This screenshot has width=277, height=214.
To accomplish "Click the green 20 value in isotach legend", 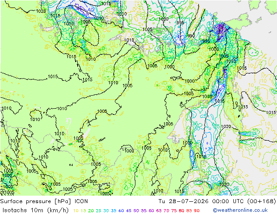I will pos(91,211).
